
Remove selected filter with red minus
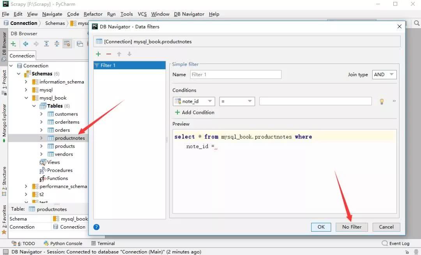point(108,54)
